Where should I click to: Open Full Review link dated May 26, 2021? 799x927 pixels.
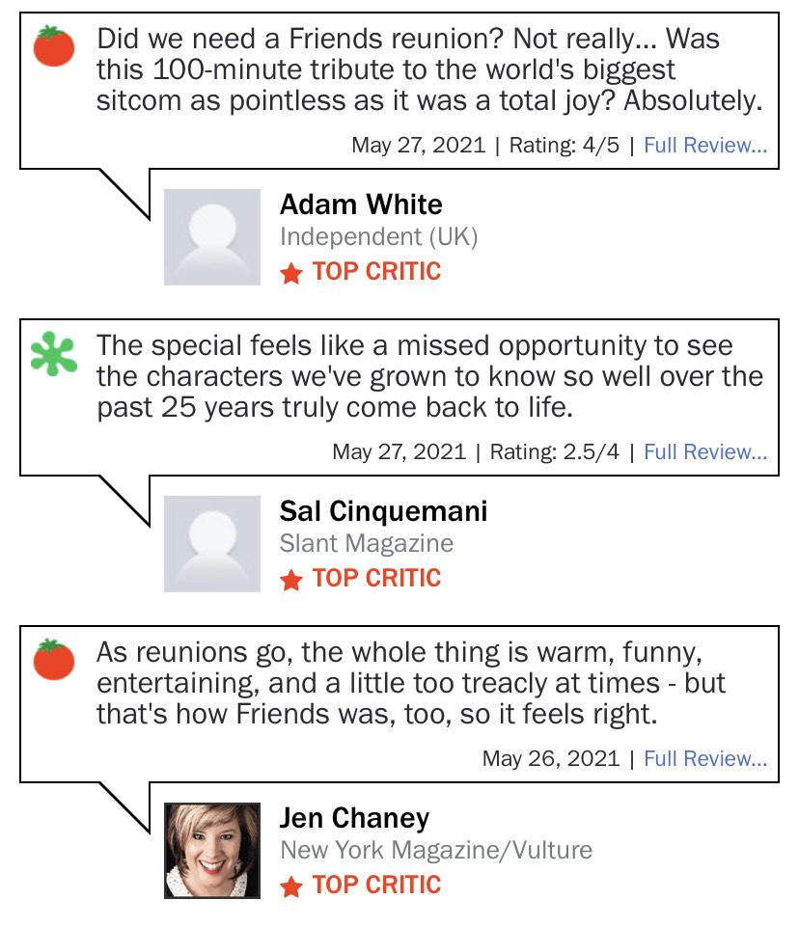[x=705, y=758]
